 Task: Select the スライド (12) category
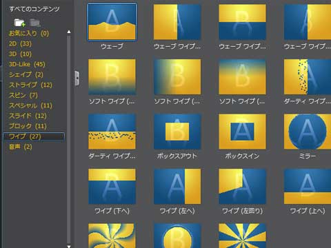[x=28, y=116]
